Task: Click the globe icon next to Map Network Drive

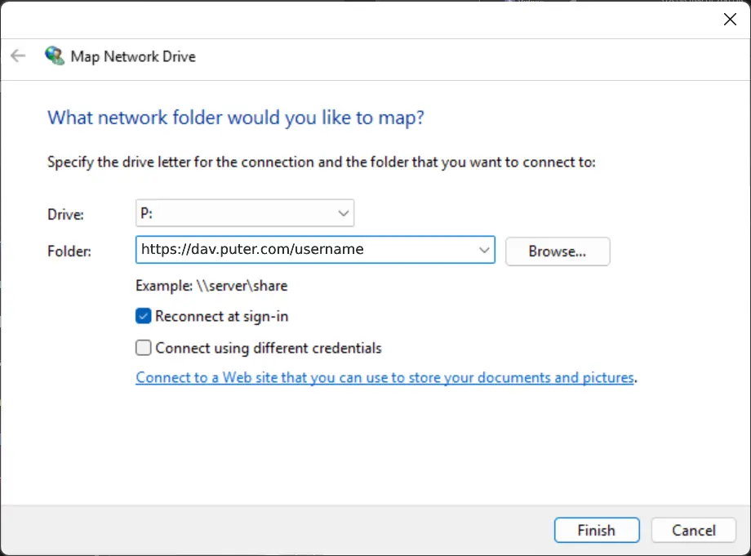Action: pyautogui.click(x=55, y=56)
